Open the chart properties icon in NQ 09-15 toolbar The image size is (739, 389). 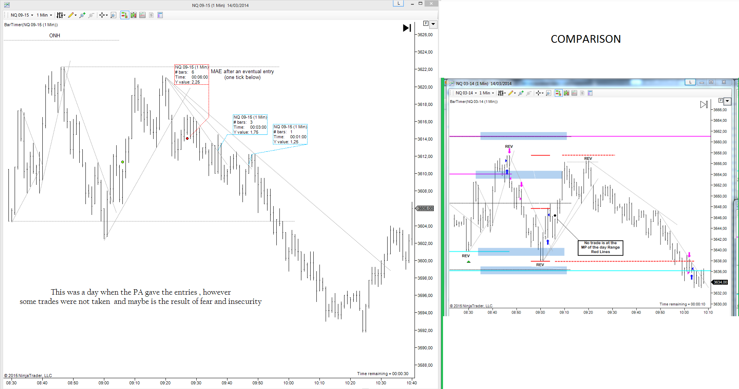tap(160, 15)
